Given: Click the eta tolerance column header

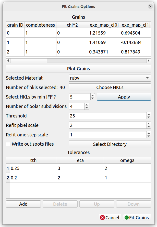Looking at the screenshot, I should [80, 160].
